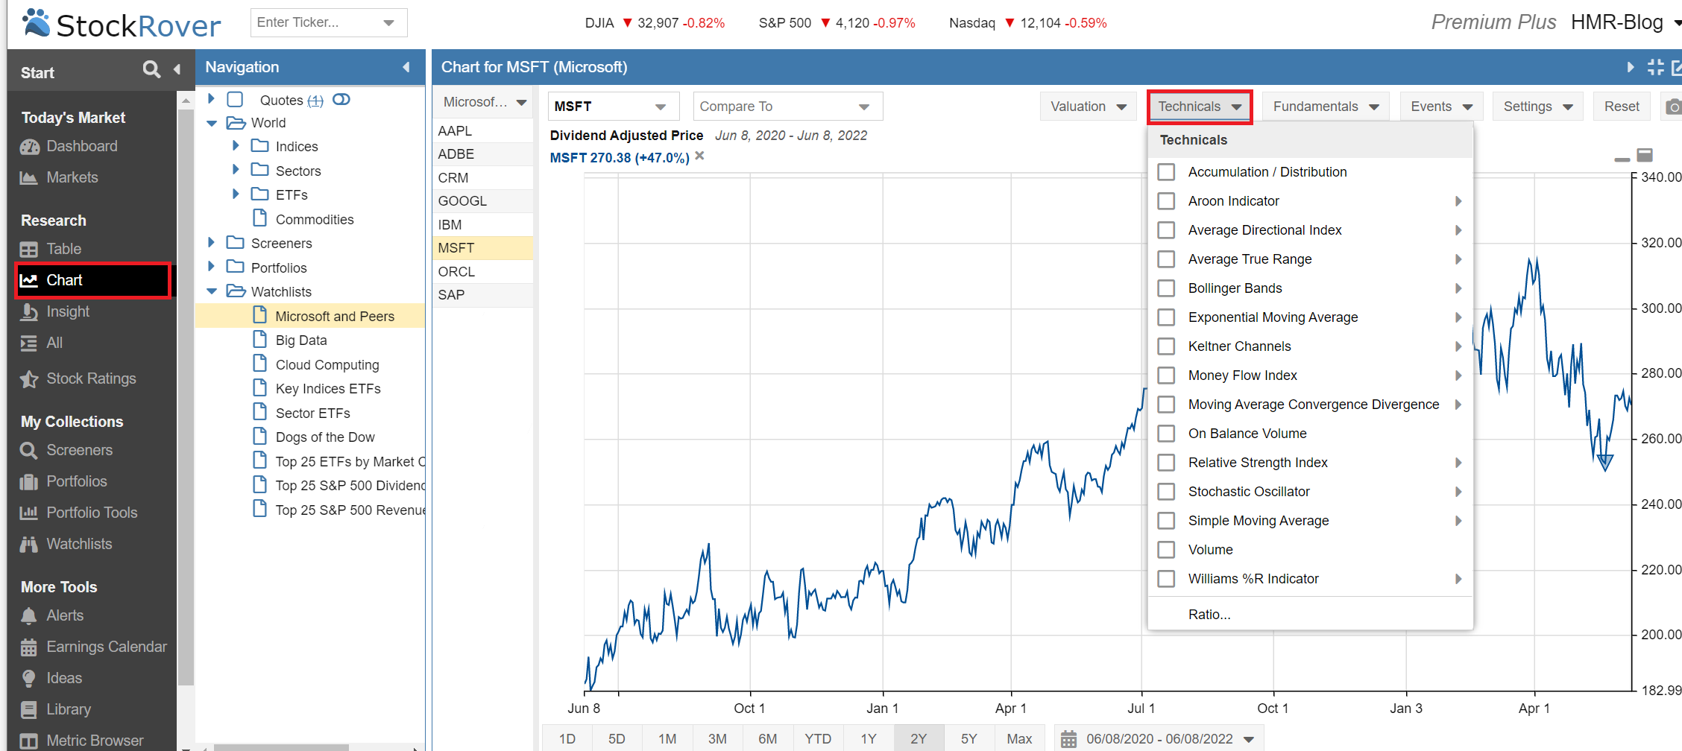Click the Reset button
The width and height of the screenshot is (1682, 751).
tap(1622, 107)
